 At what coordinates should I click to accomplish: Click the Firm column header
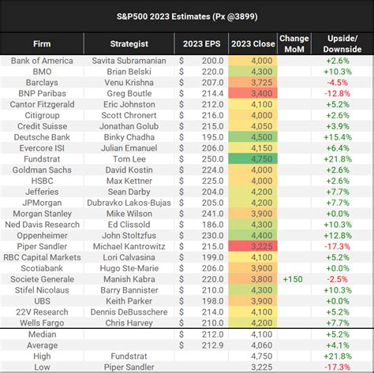click(x=42, y=43)
